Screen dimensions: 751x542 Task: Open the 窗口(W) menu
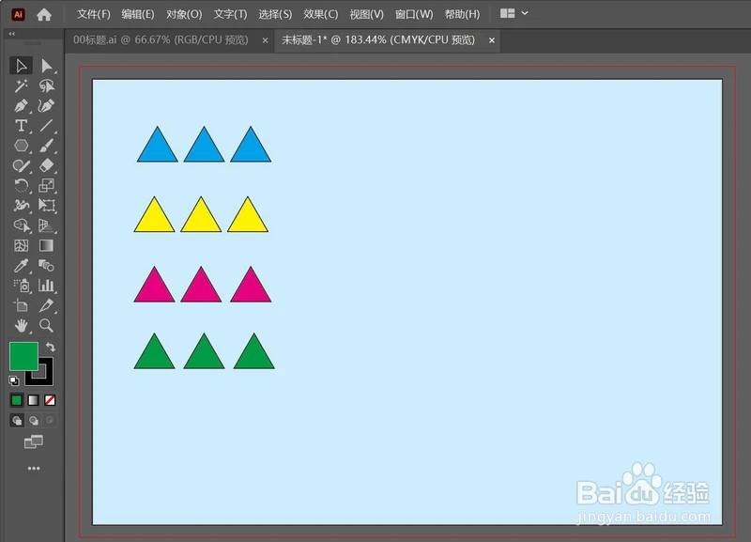pyautogui.click(x=414, y=14)
